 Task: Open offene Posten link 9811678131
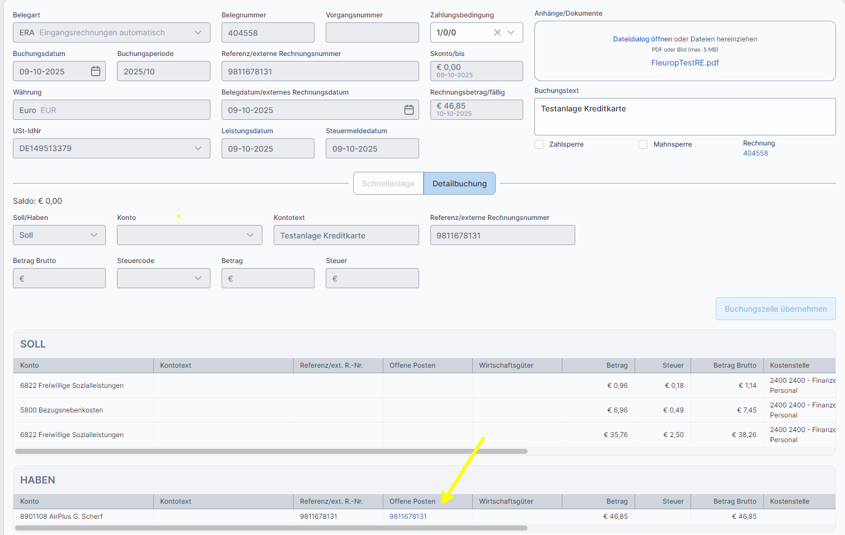(408, 517)
